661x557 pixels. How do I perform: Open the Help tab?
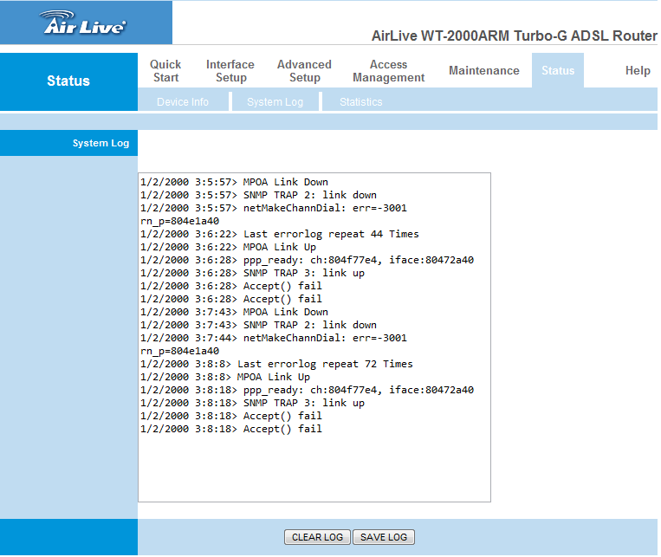(638, 70)
